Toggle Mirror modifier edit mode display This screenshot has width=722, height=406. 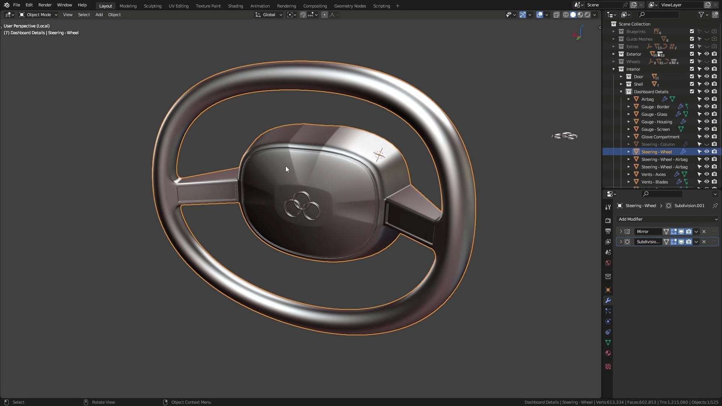pyautogui.click(x=674, y=232)
